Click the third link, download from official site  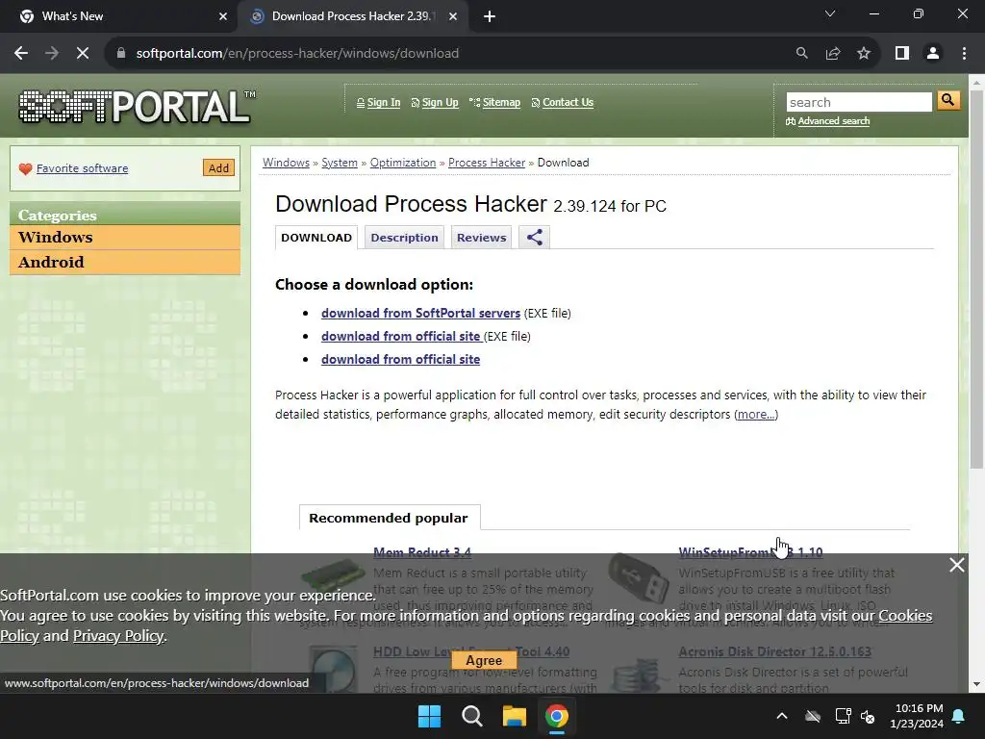tap(401, 360)
